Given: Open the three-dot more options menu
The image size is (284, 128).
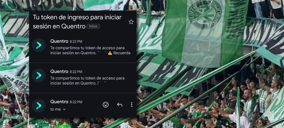Looking at the screenshot, I should pos(132,105).
